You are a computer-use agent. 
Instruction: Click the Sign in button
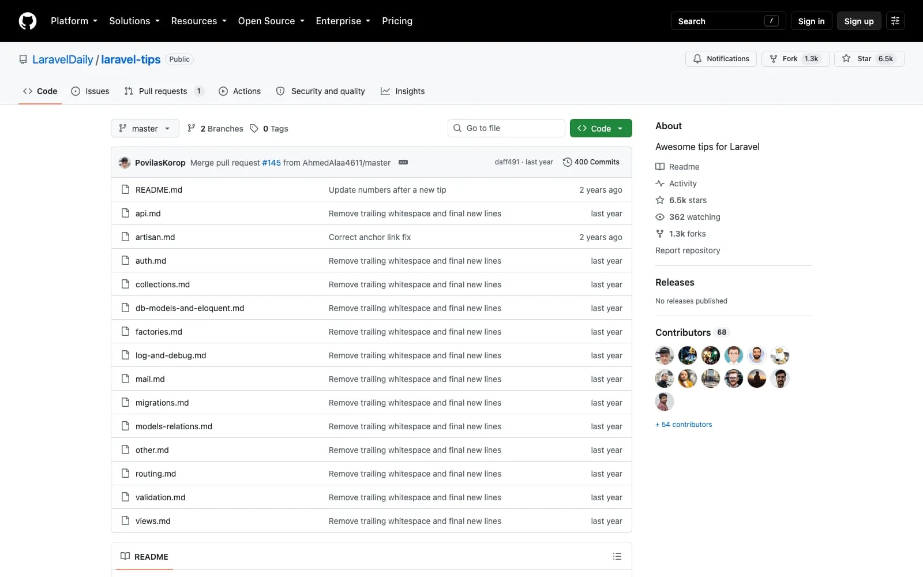tap(811, 21)
